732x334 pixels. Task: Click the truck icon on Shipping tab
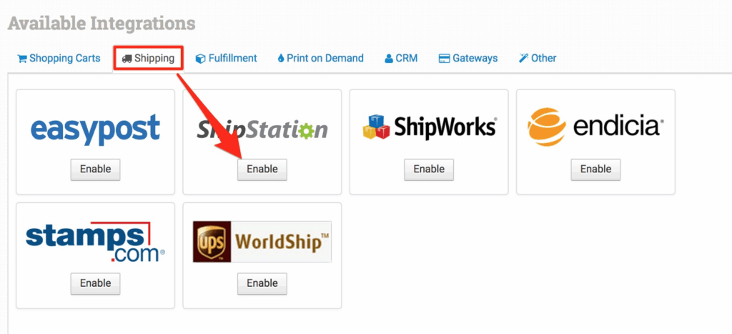pyautogui.click(x=127, y=59)
